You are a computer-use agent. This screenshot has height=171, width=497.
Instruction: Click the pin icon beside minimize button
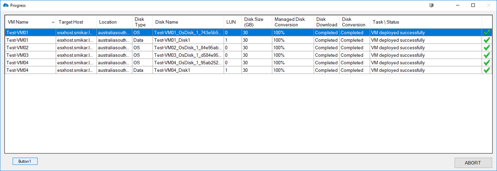click(431, 5)
